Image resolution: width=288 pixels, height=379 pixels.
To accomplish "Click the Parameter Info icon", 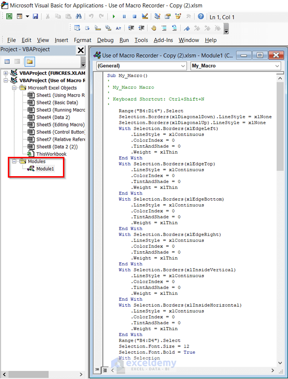I will click(108, 28).
